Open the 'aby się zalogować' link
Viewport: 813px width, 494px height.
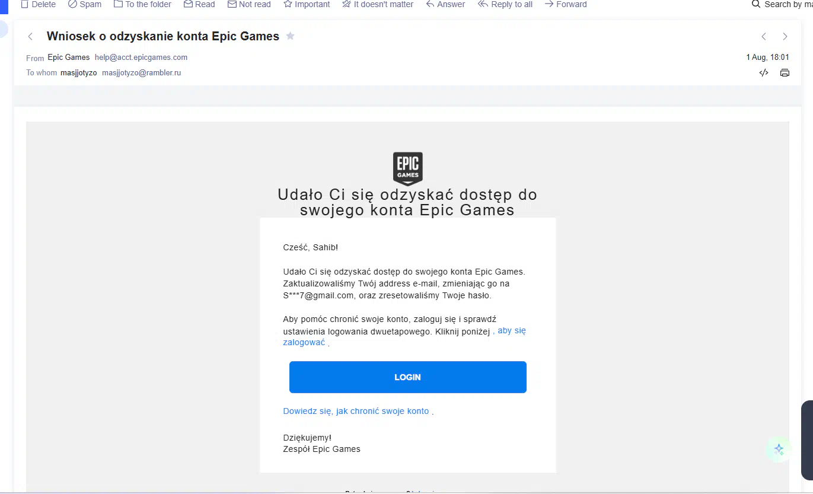point(404,336)
